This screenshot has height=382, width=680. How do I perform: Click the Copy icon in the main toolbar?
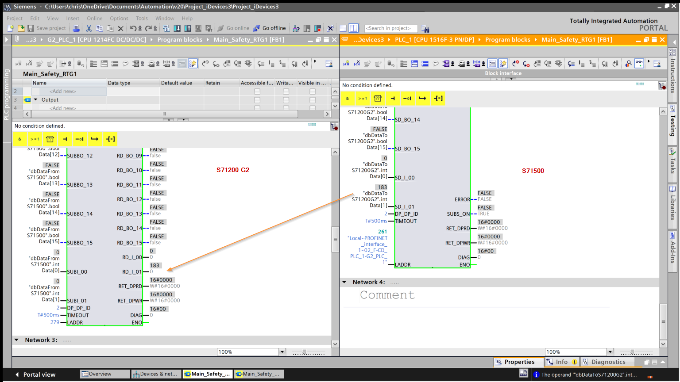(x=100, y=28)
